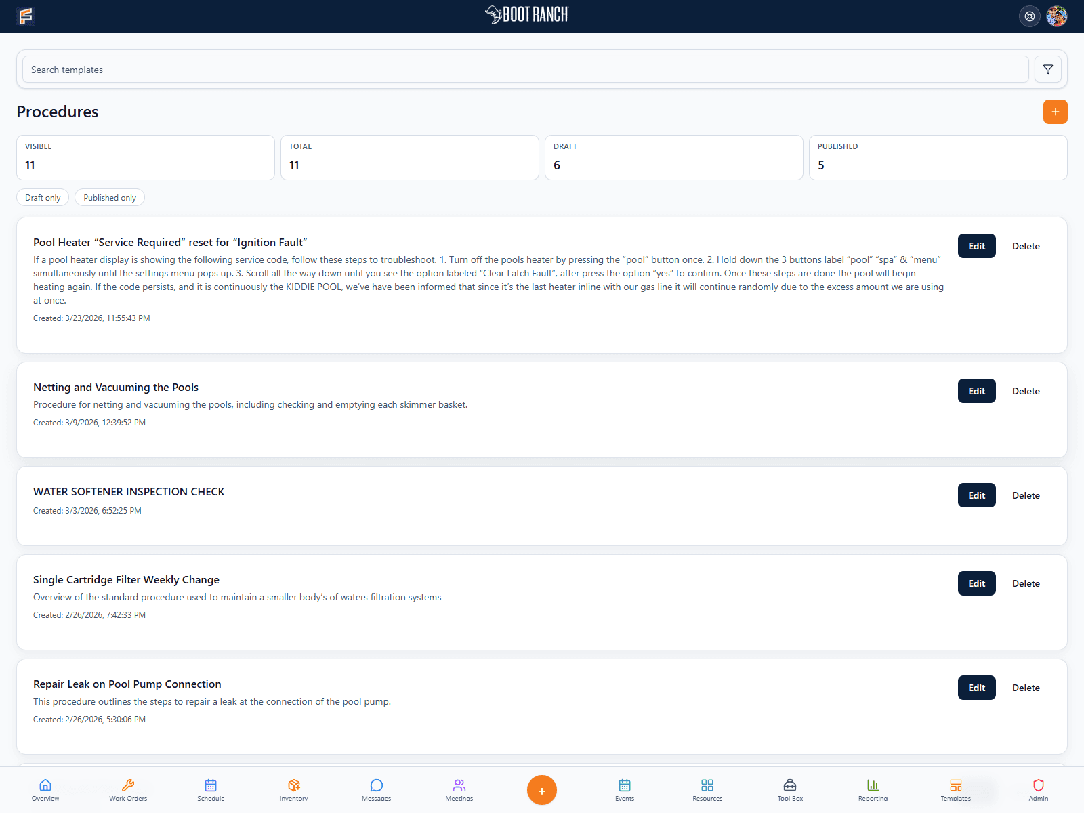1084x813 pixels.
Task: Click the orange plus create button
Action: 1055,112
